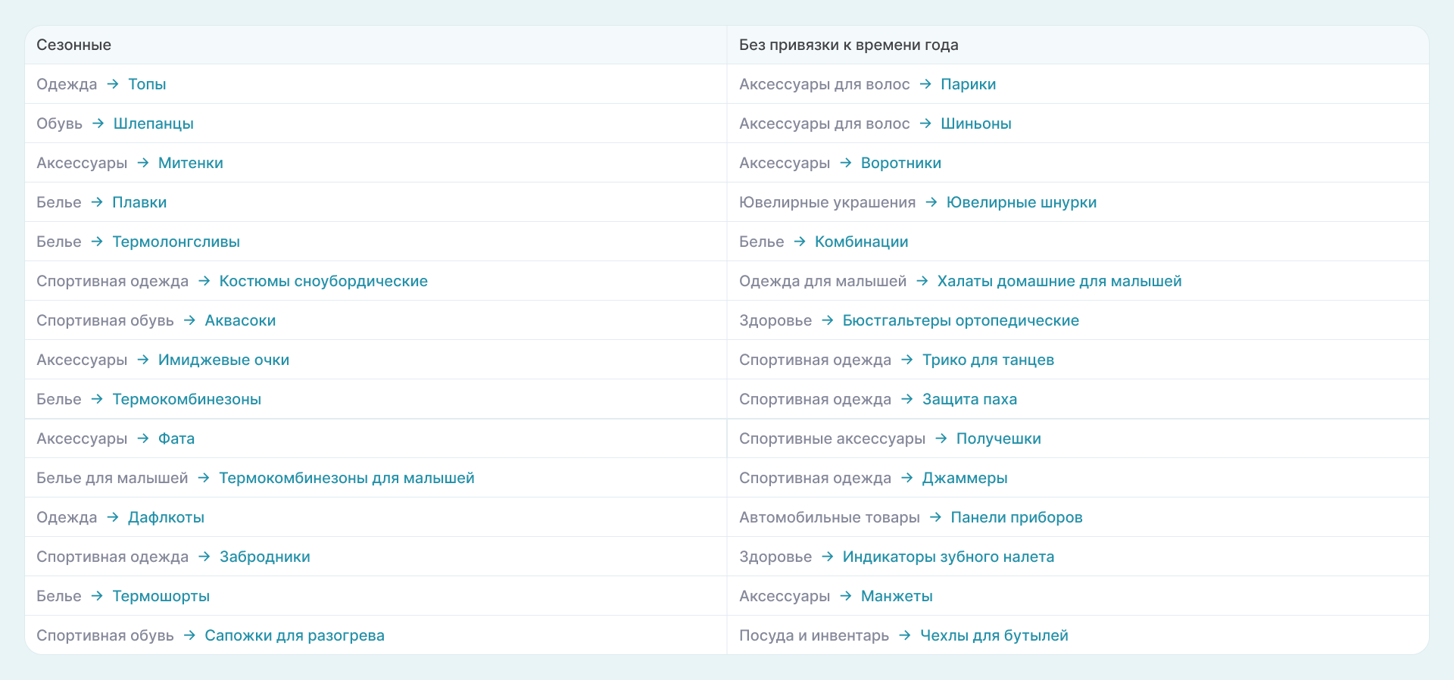Click the arrow icon before Аквасоки
The image size is (1454, 680).
[189, 320]
